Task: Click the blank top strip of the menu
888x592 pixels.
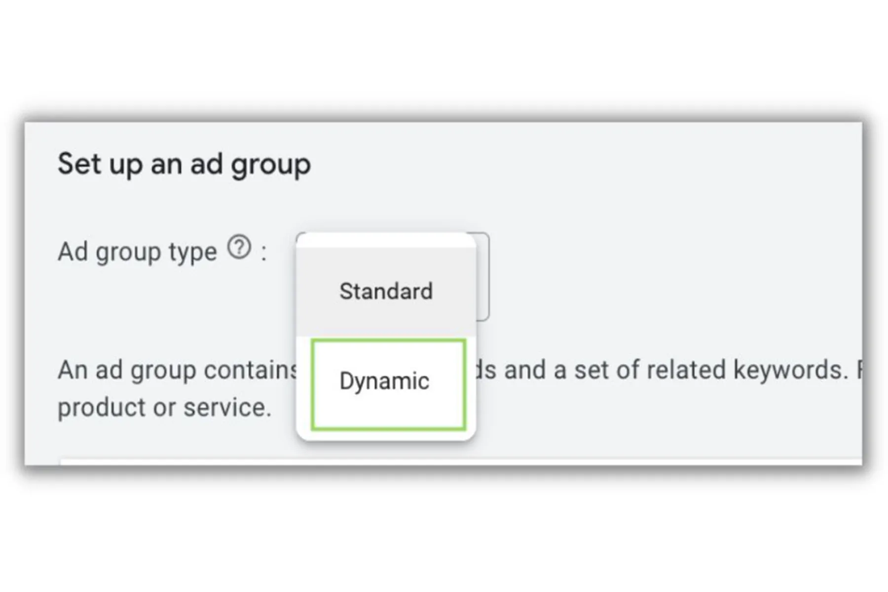Action: pos(386,240)
